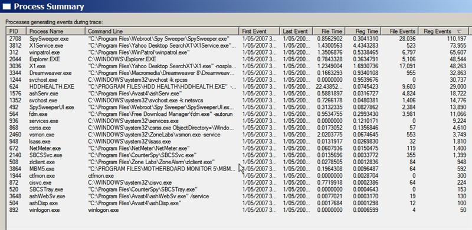Select the Dreamweaver.exe process row
Viewport: 472px width, 230px height.
[238, 73]
